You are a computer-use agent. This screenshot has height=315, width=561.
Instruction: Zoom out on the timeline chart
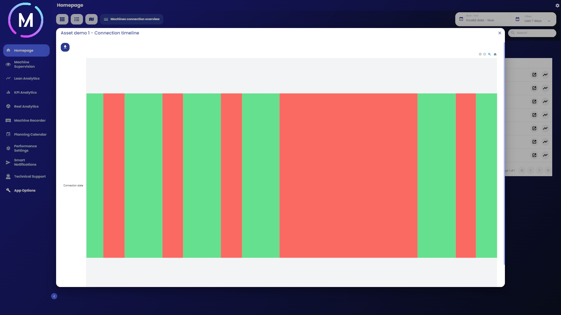click(x=485, y=54)
